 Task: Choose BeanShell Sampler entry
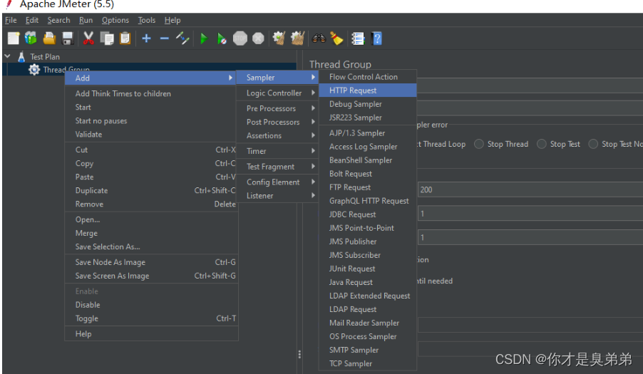click(368, 160)
